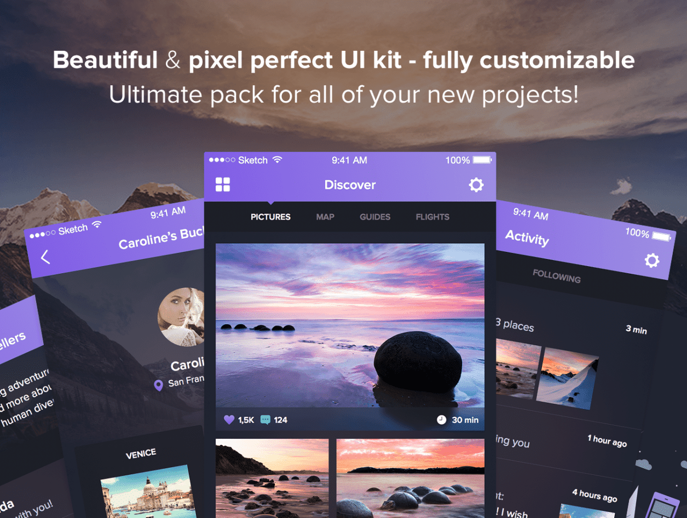Tap the heart likes icon showing 1,5K
The image size is (687, 518).
point(229,420)
